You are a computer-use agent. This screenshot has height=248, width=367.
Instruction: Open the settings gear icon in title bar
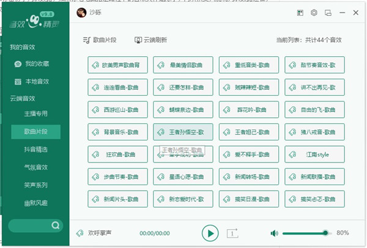tap(314, 12)
